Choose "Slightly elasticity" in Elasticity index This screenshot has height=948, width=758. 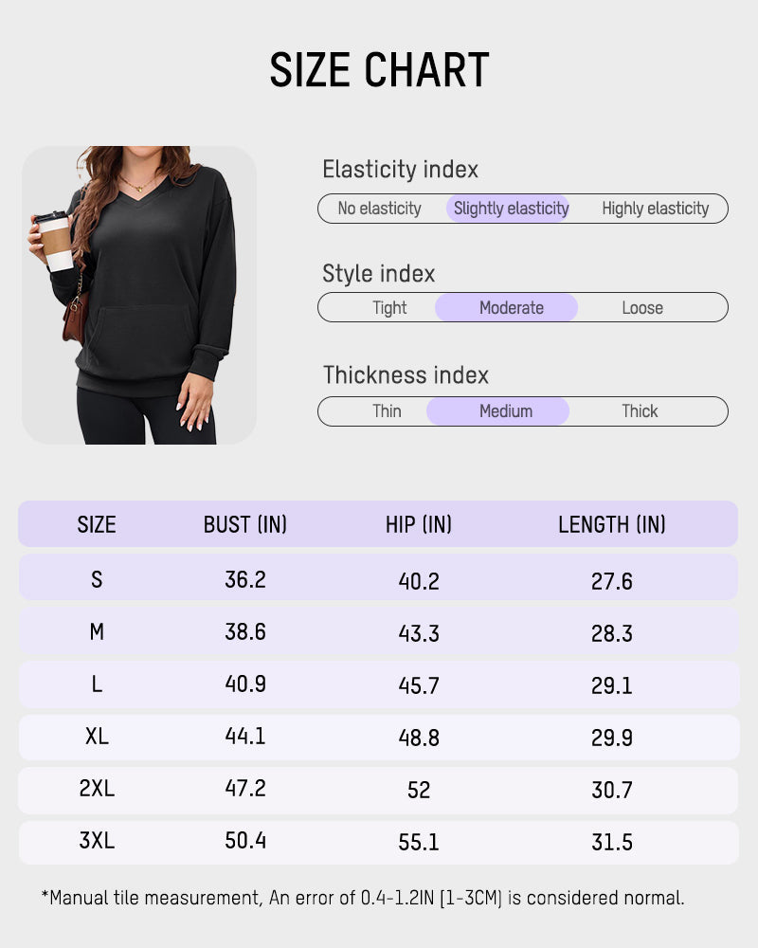(511, 209)
